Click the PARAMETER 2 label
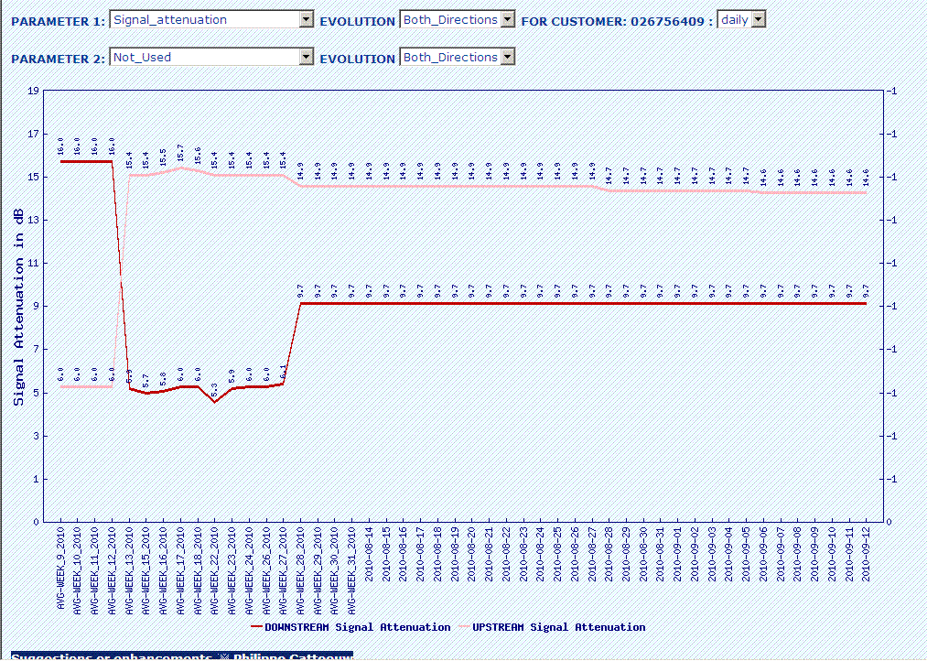The height and width of the screenshot is (661, 938). (58, 60)
